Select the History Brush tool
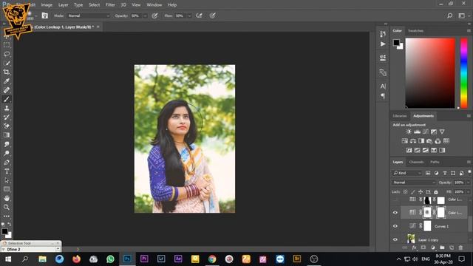Screen dimensions: 473x266 pos(7,117)
